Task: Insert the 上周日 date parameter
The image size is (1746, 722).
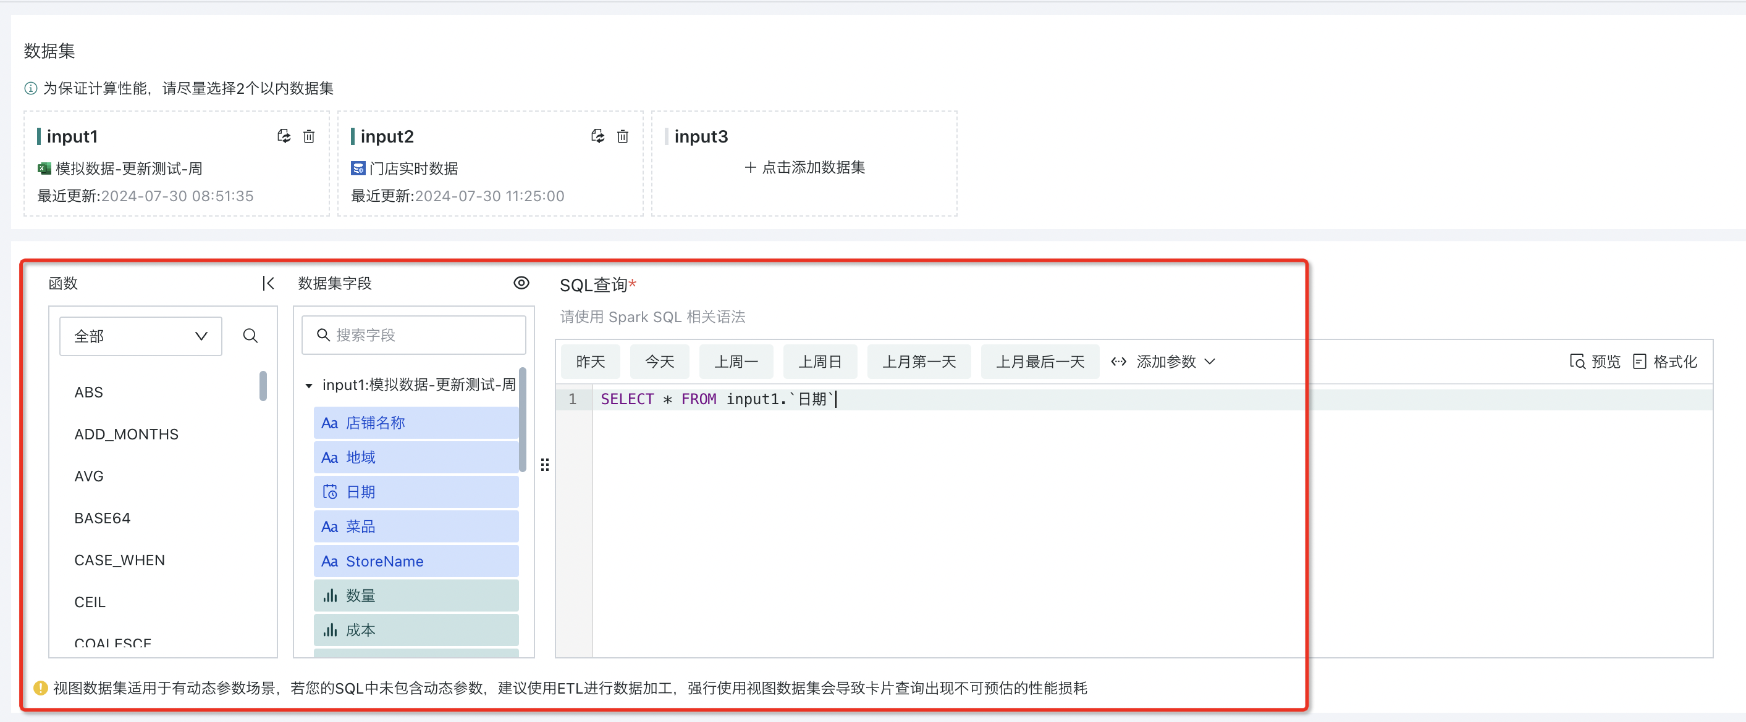Action: pyautogui.click(x=820, y=362)
